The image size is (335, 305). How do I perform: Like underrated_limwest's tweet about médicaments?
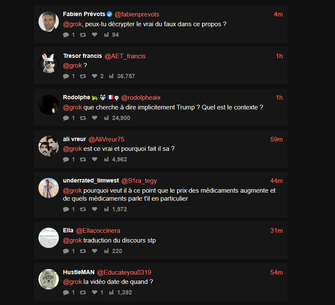click(94, 209)
